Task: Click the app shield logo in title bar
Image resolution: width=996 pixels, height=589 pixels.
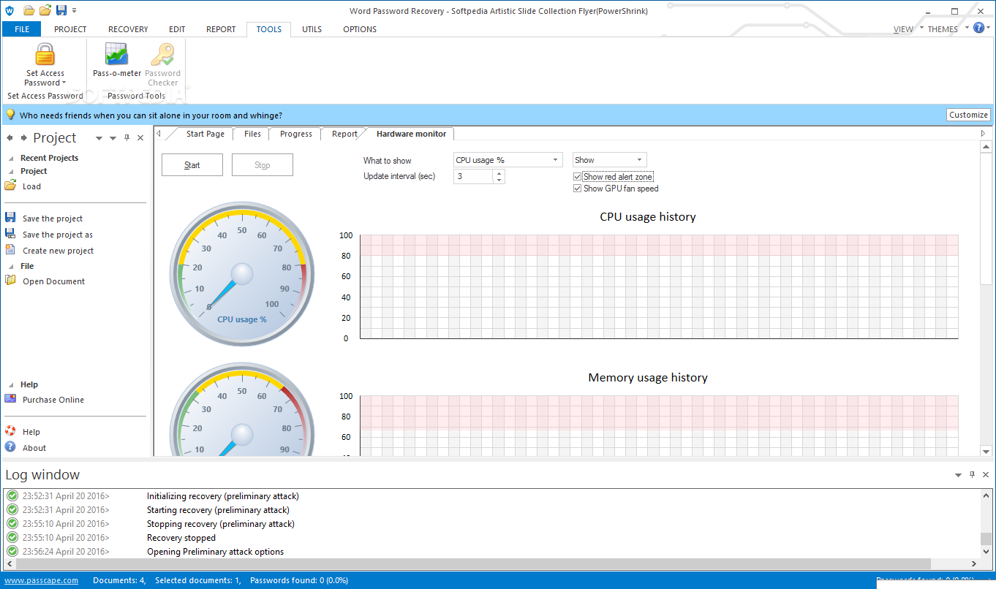Action: [8, 10]
